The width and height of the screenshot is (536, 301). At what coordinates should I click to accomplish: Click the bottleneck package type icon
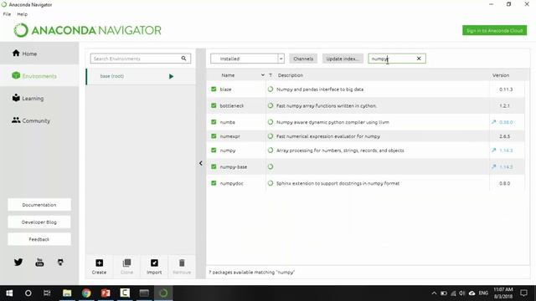pyautogui.click(x=271, y=105)
